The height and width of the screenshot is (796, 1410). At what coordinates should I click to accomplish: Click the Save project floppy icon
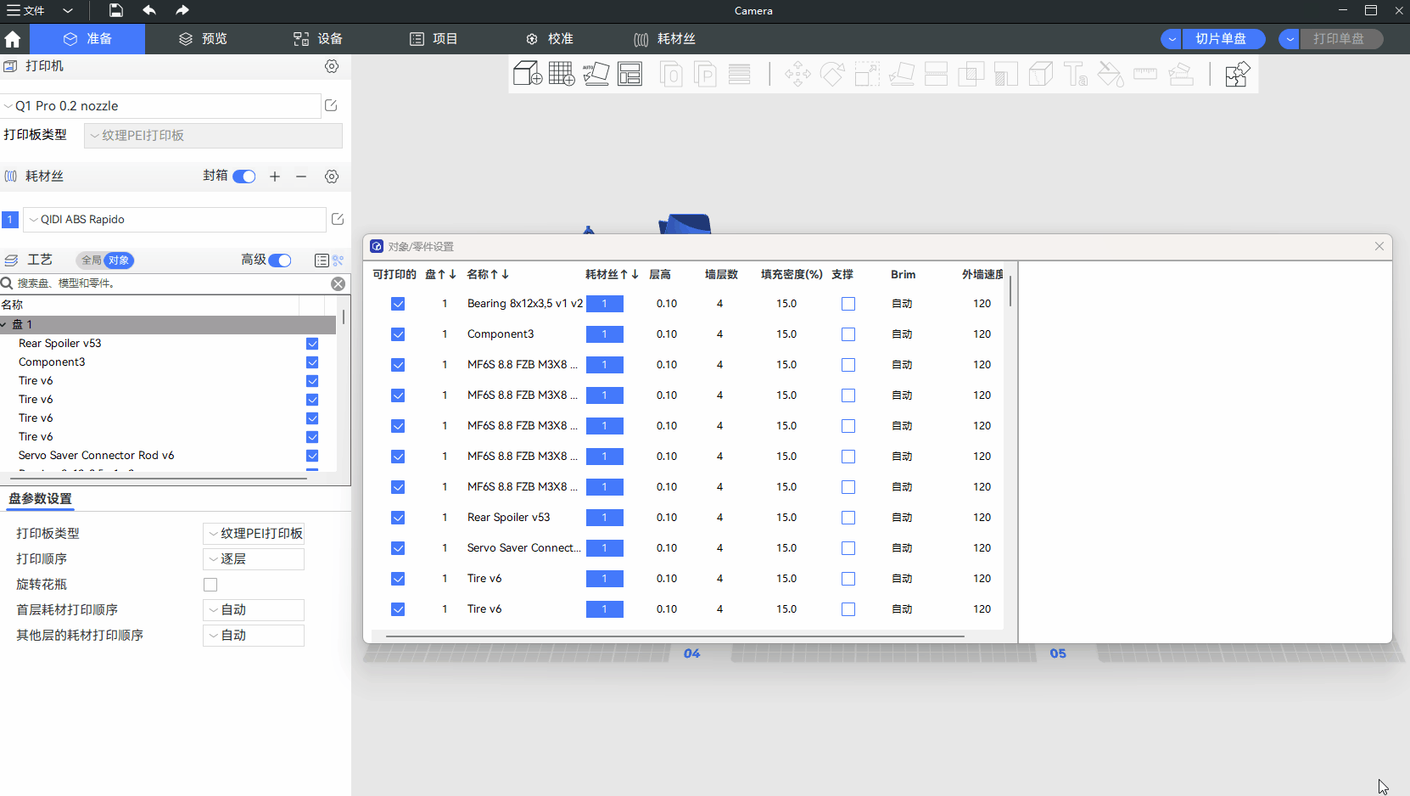click(116, 11)
